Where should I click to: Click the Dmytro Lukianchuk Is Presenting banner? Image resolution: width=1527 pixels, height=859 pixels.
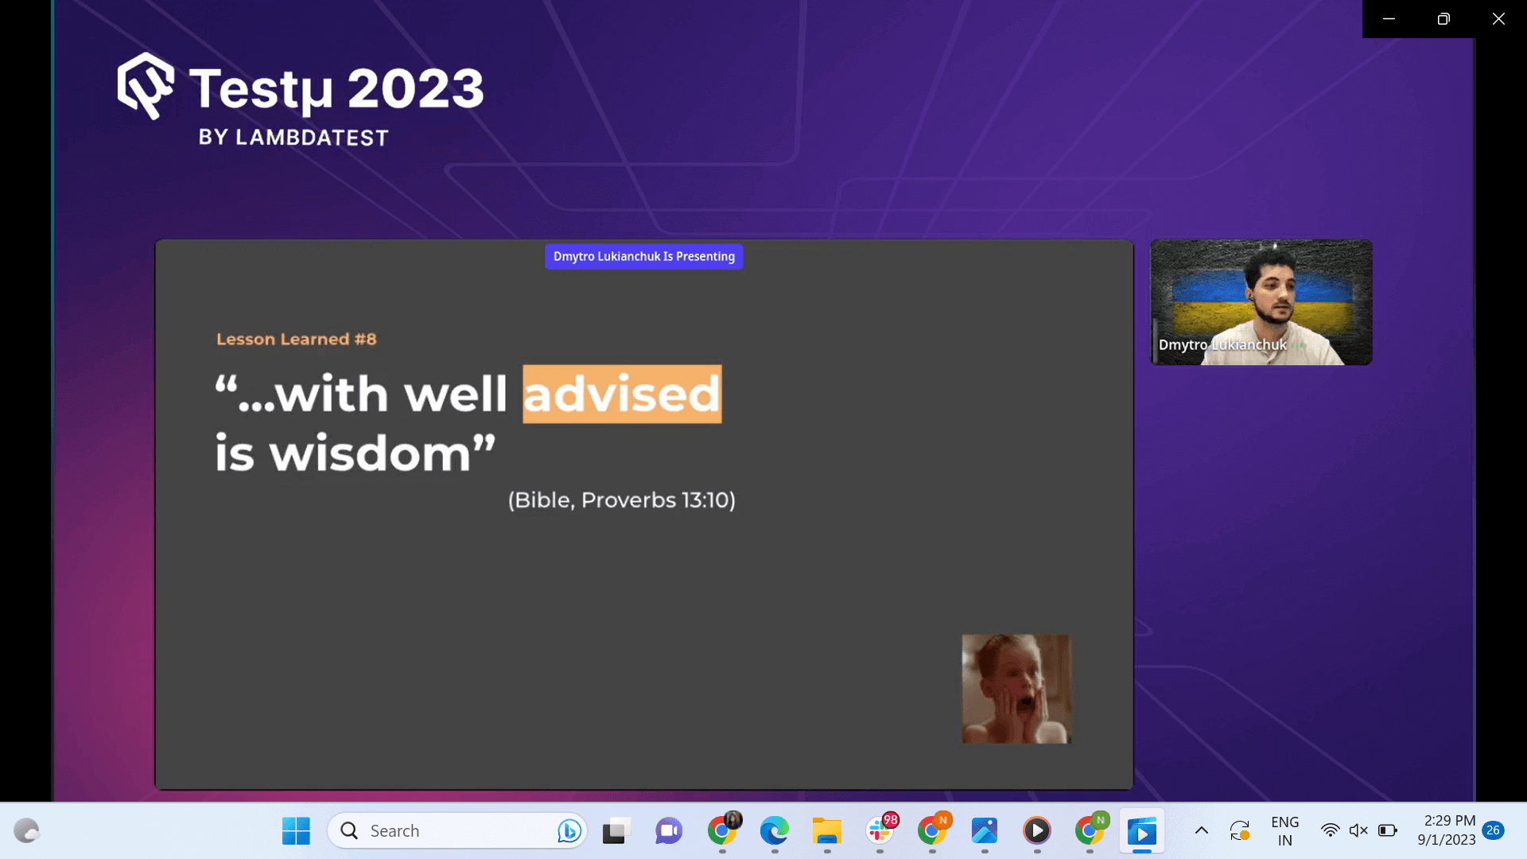643,256
